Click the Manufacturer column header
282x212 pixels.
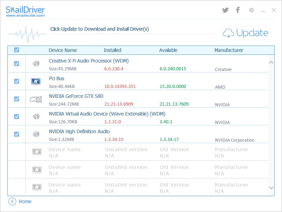point(229,50)
